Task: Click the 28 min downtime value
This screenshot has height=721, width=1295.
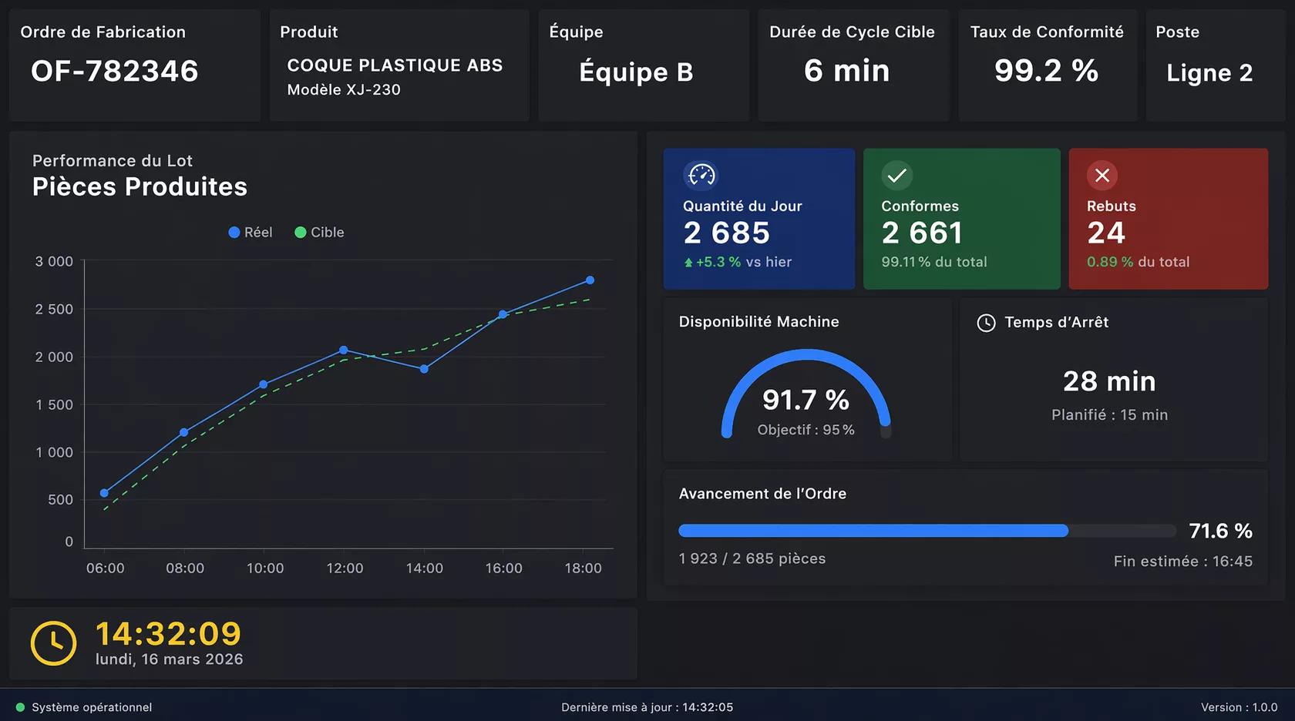Action: [x=1109, y=381]
